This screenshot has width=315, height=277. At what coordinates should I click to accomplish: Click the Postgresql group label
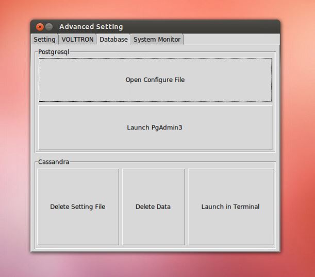pos(54,52)
